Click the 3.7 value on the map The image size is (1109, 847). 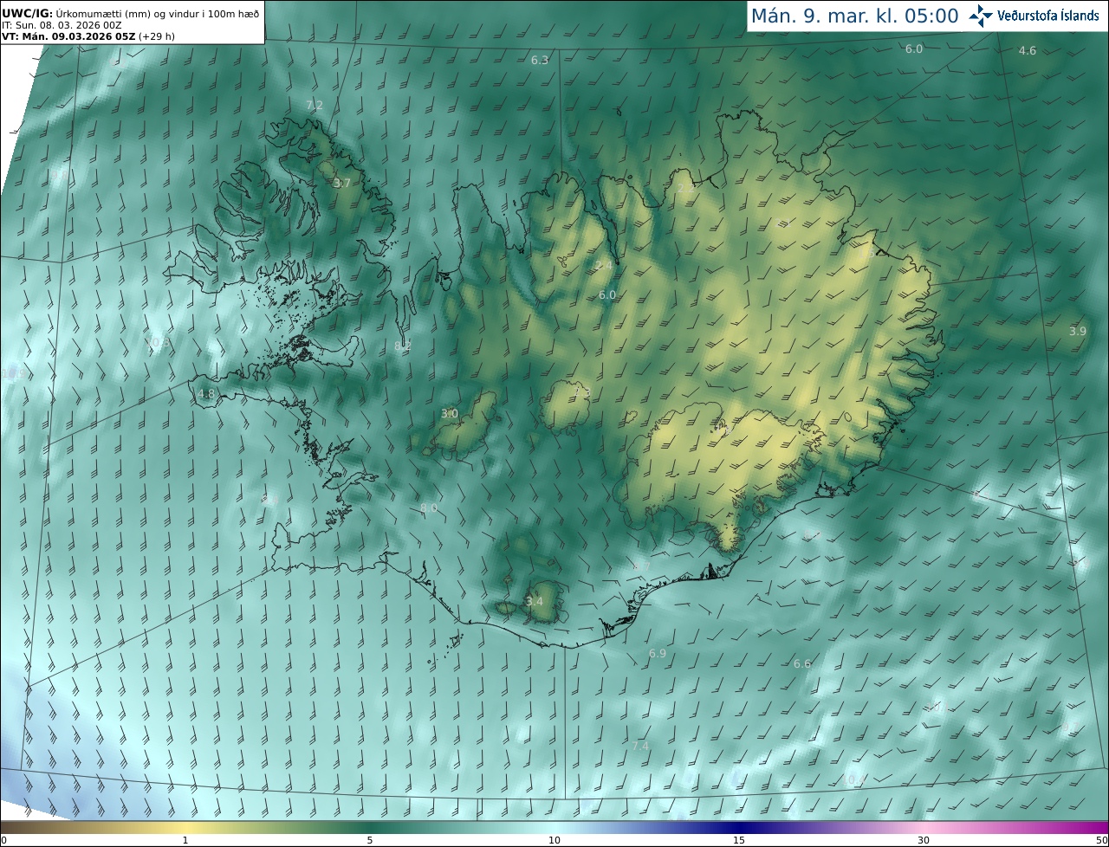342,183
